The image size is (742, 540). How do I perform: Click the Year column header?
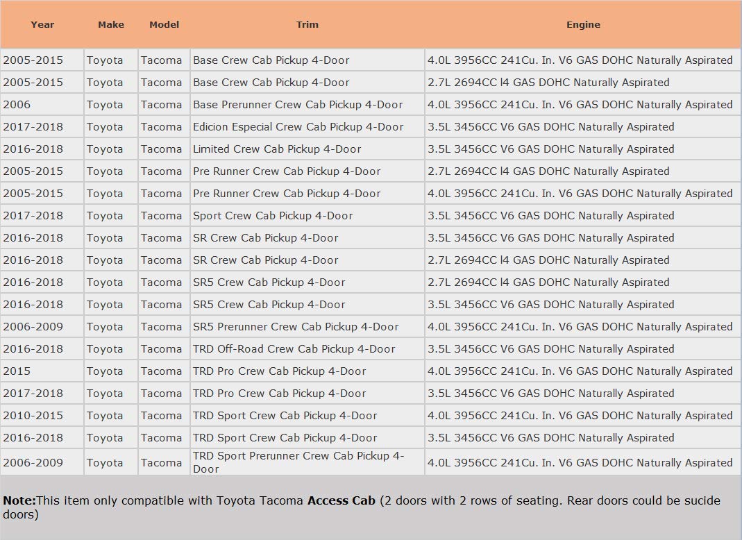point(42,24)
